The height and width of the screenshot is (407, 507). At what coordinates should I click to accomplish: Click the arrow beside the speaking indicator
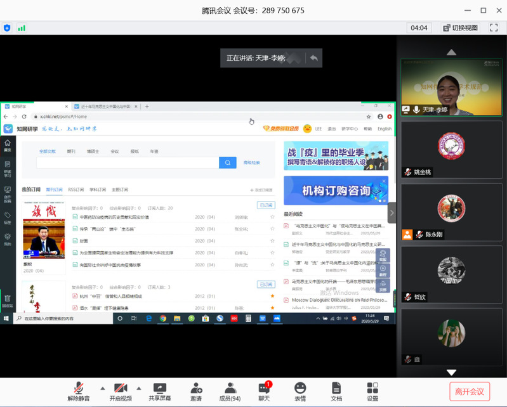313,58
